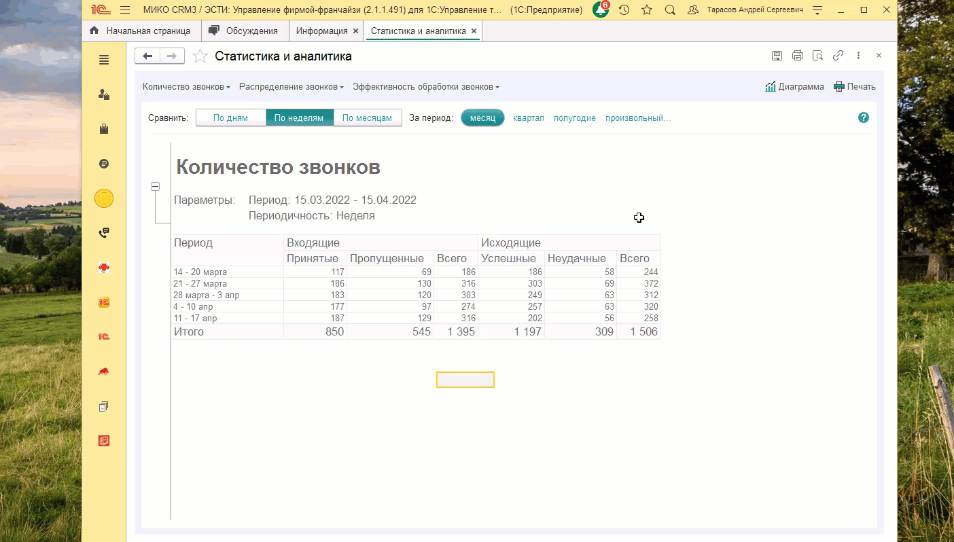Collapse the report parameters group
954x542 pixels.
coord(156,186)
